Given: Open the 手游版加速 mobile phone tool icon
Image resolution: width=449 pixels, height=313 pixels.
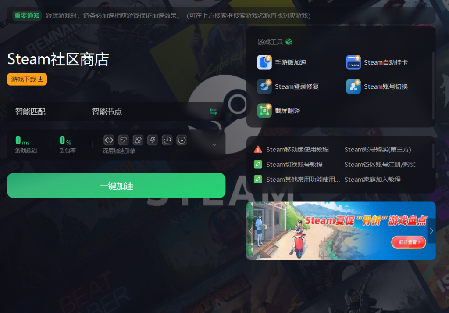Looking at the screenshot, I should coord(264,62).
